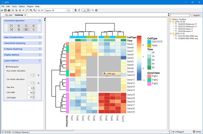The image size is (203, 134).
Task: Open the font color dropdown arrow
Action: tap(88, 10)
